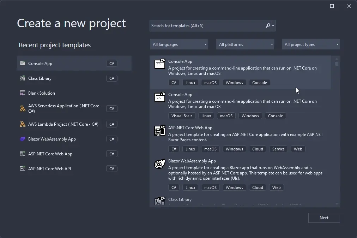Click the Next button
This screenshot has width=357, height=238.
click(324, 218)
